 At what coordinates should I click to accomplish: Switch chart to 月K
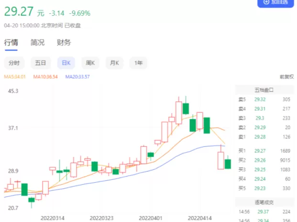point(115,63)
